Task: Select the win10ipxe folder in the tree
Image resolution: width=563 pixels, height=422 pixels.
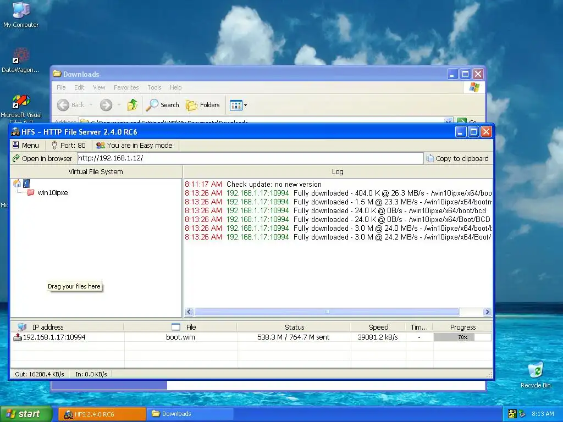Action: pos(52,193)
